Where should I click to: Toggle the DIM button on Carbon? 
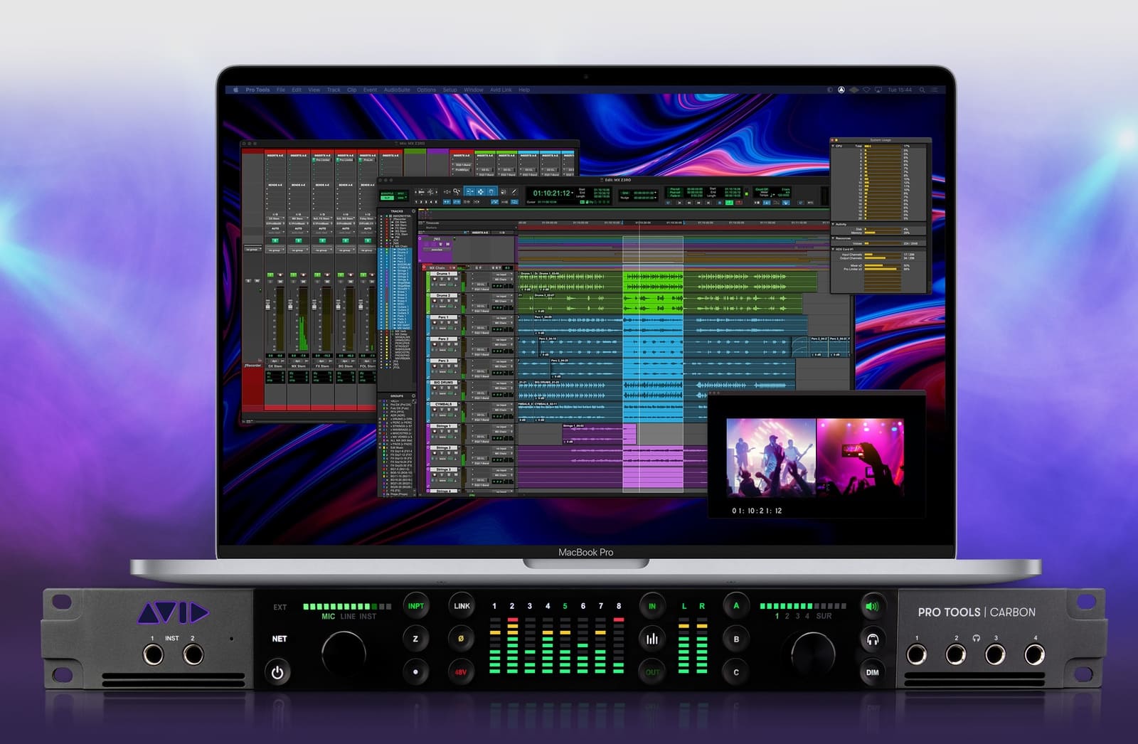point(872,672)
